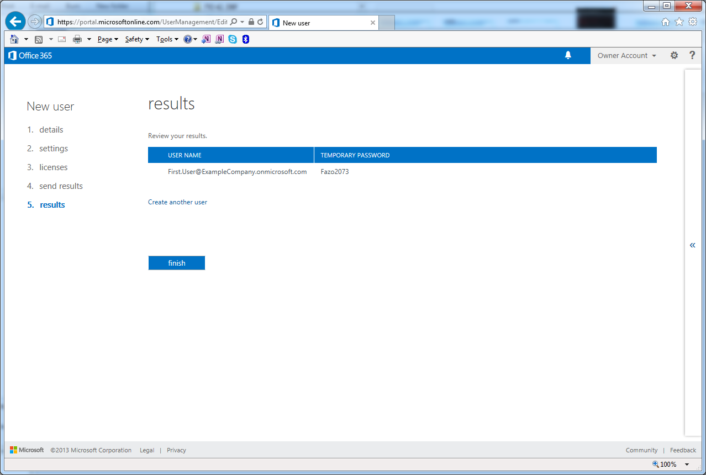Click the notifications bell icon
The height and width of the screenshot is (475, 706).
pos(568,55)
